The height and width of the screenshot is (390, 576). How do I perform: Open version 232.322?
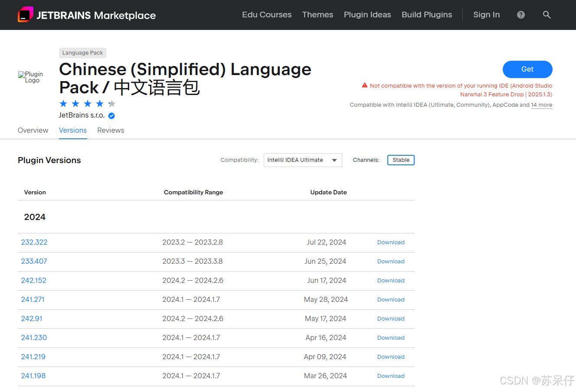point(34,242)
